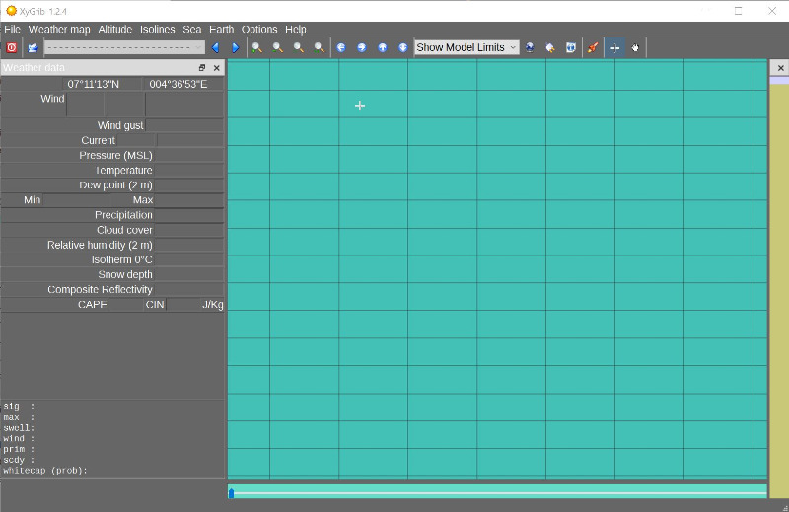Click the blue timeline position marker

click(x=231, y=493)
